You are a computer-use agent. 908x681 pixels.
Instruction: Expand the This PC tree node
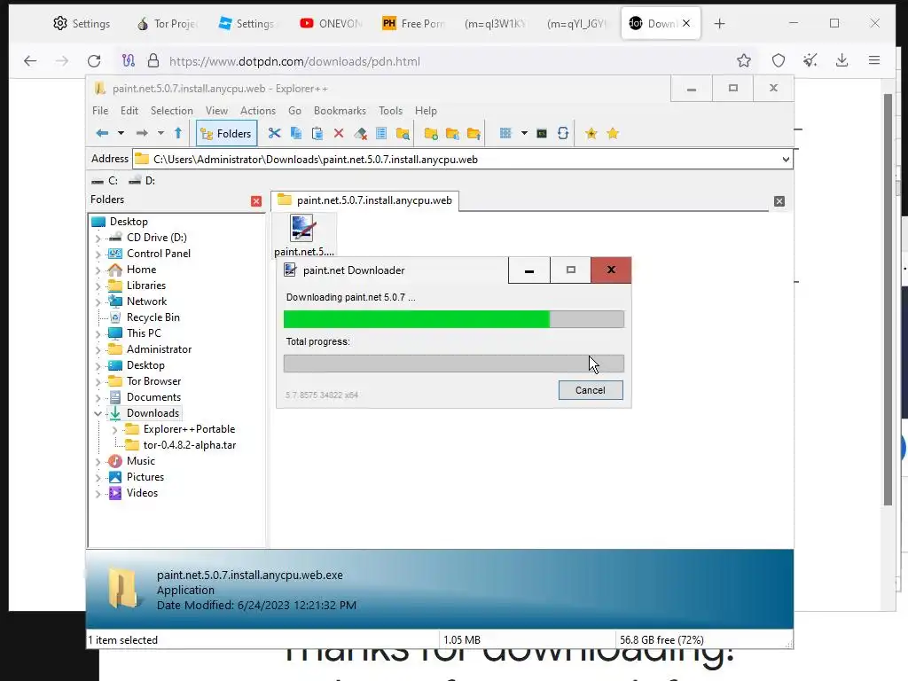(x=98, y=334)
